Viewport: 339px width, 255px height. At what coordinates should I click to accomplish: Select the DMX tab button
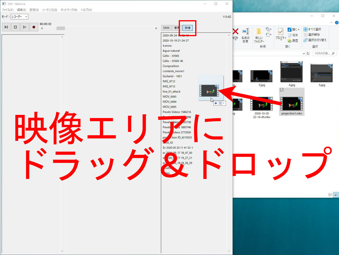point(166,28)
